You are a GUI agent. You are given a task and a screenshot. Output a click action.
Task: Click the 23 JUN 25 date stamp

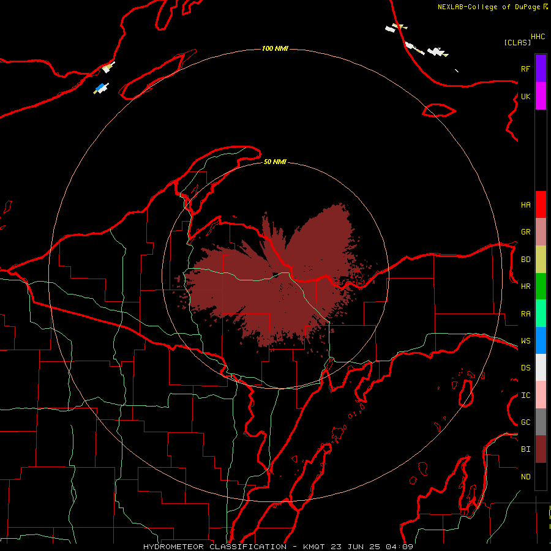356,547
